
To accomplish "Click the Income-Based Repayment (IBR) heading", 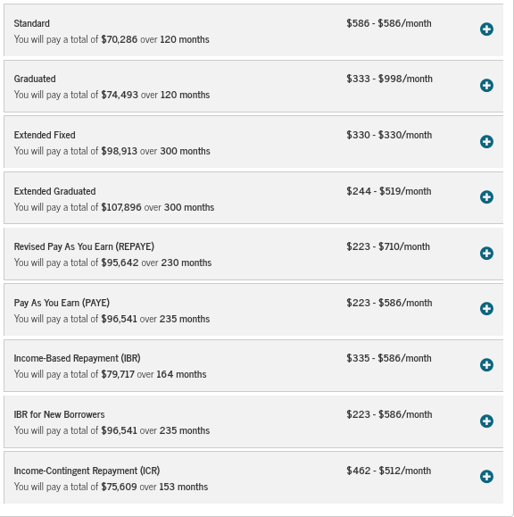I will (77, 358).
